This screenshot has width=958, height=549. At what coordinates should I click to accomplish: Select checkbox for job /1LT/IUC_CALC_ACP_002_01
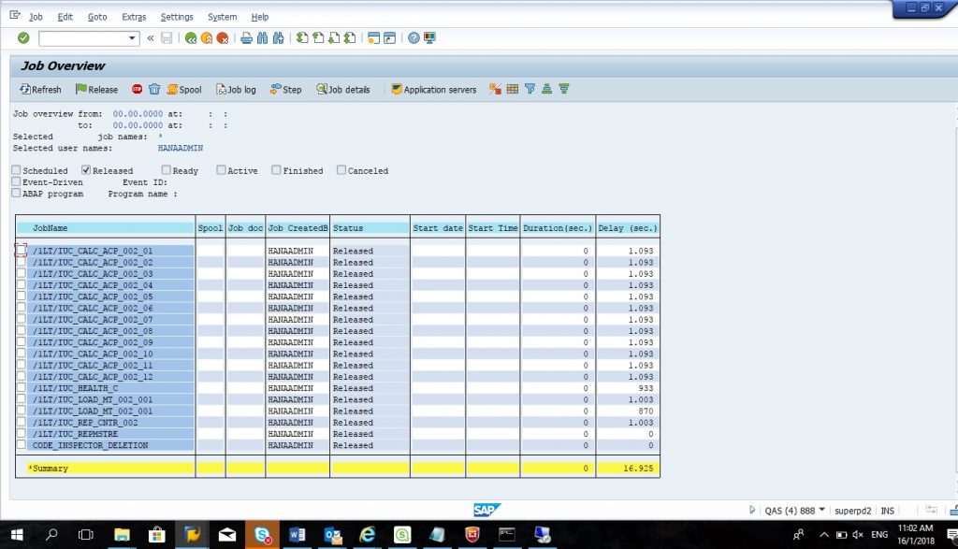(22, 250)
